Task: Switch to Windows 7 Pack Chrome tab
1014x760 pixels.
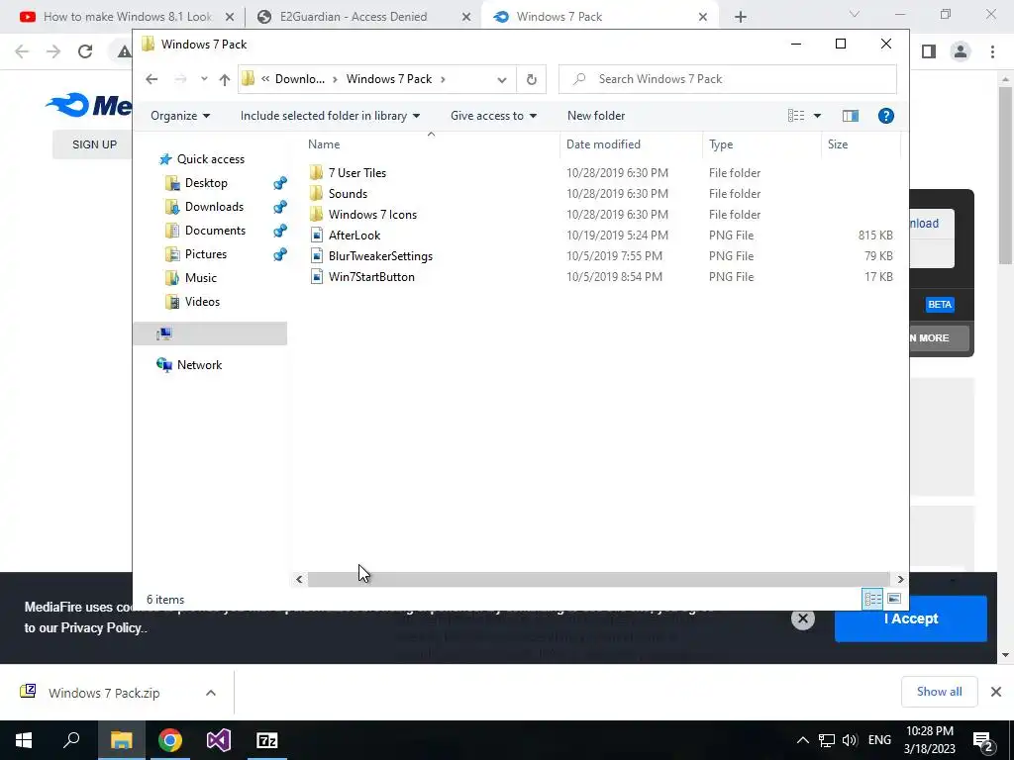Action: tap(599, 17)
